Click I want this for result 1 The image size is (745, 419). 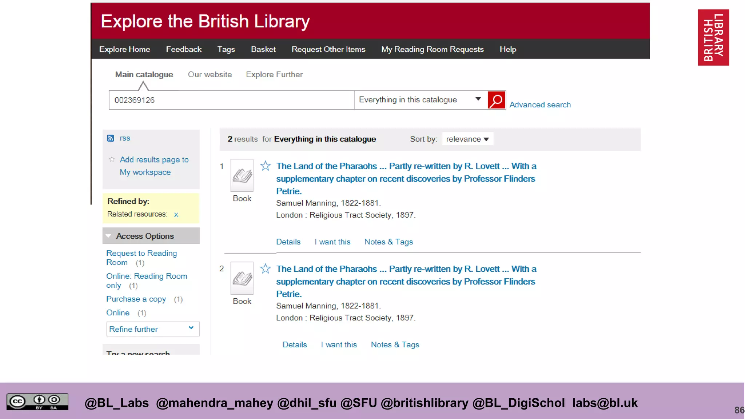point(332,242)
